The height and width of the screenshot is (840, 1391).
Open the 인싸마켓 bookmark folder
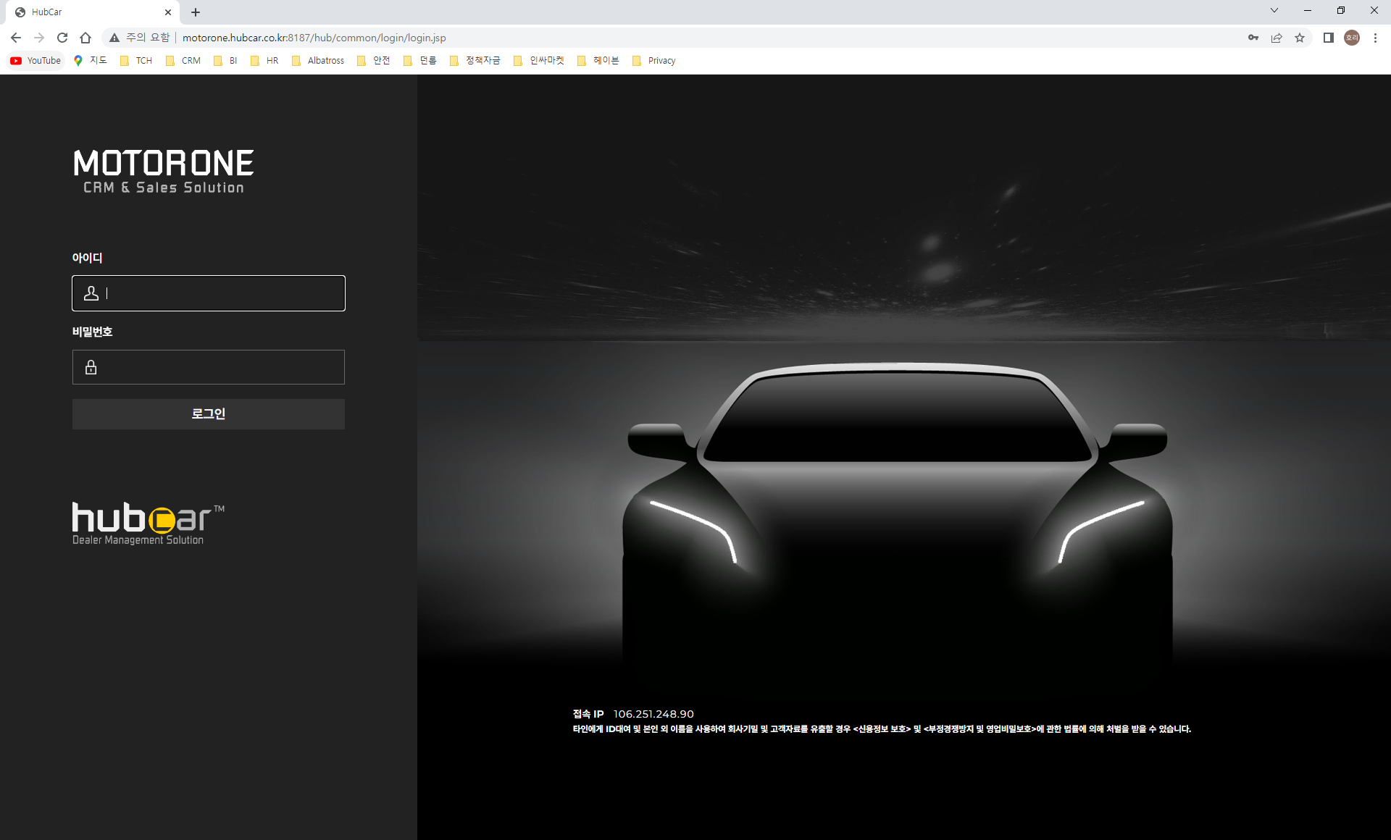tap(539, 61)
